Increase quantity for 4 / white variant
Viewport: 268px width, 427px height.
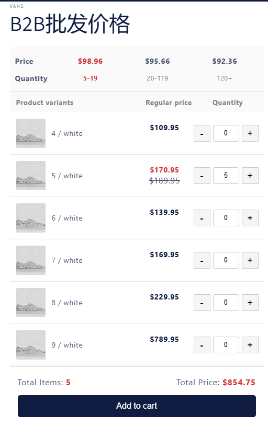pos(250,133)
